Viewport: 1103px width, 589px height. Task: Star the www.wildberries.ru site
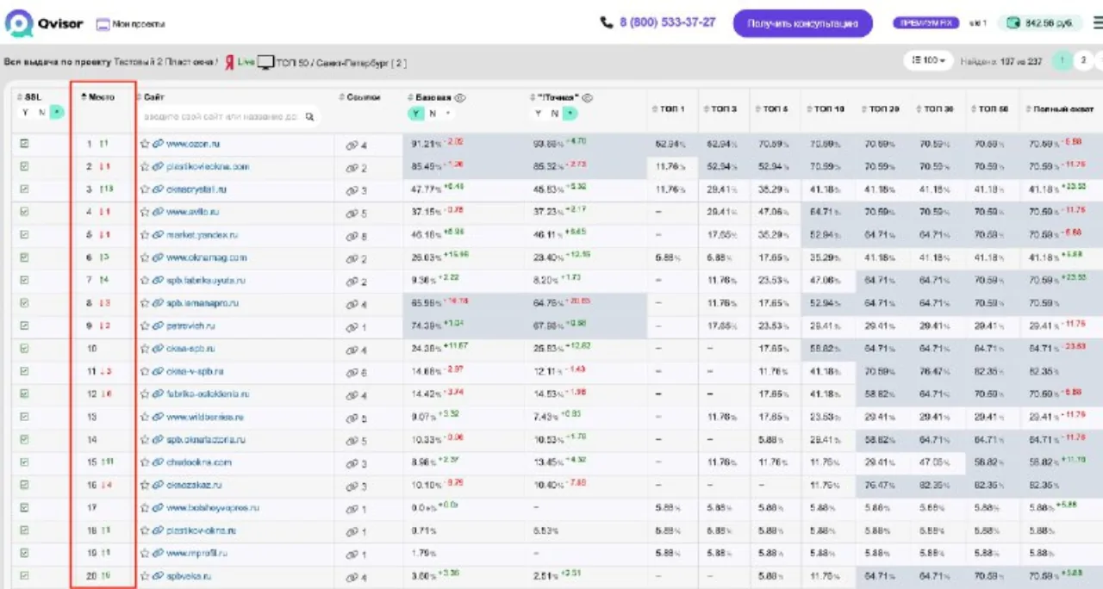(x=145, y=417)
